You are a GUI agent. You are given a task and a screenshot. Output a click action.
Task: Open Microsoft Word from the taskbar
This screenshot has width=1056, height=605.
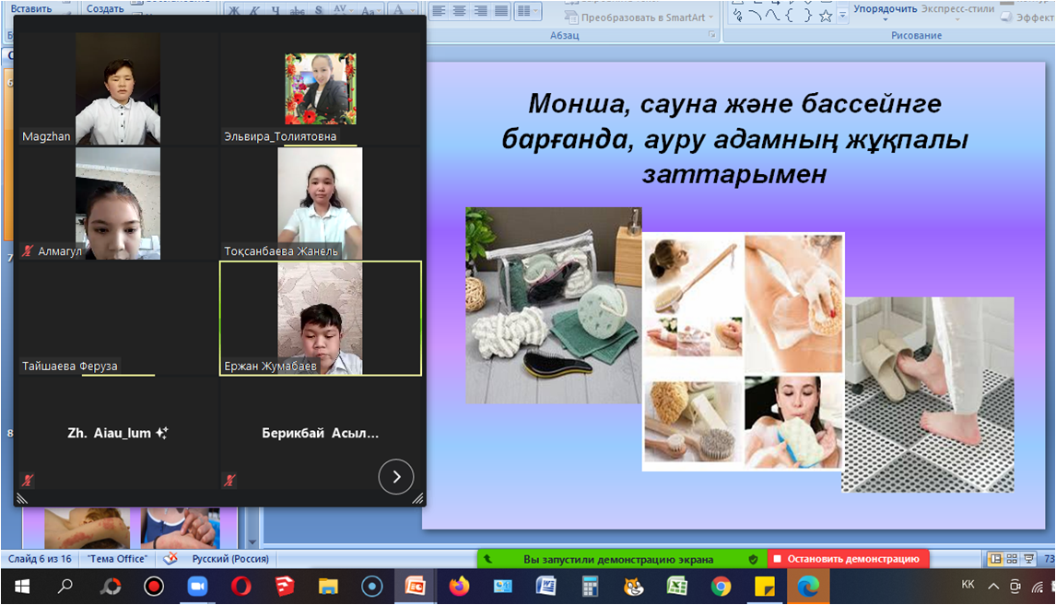click(x=546, y=587)
